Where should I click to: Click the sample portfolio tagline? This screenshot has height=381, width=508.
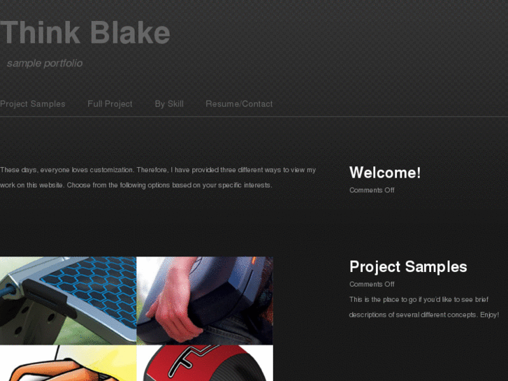(45, 63)
